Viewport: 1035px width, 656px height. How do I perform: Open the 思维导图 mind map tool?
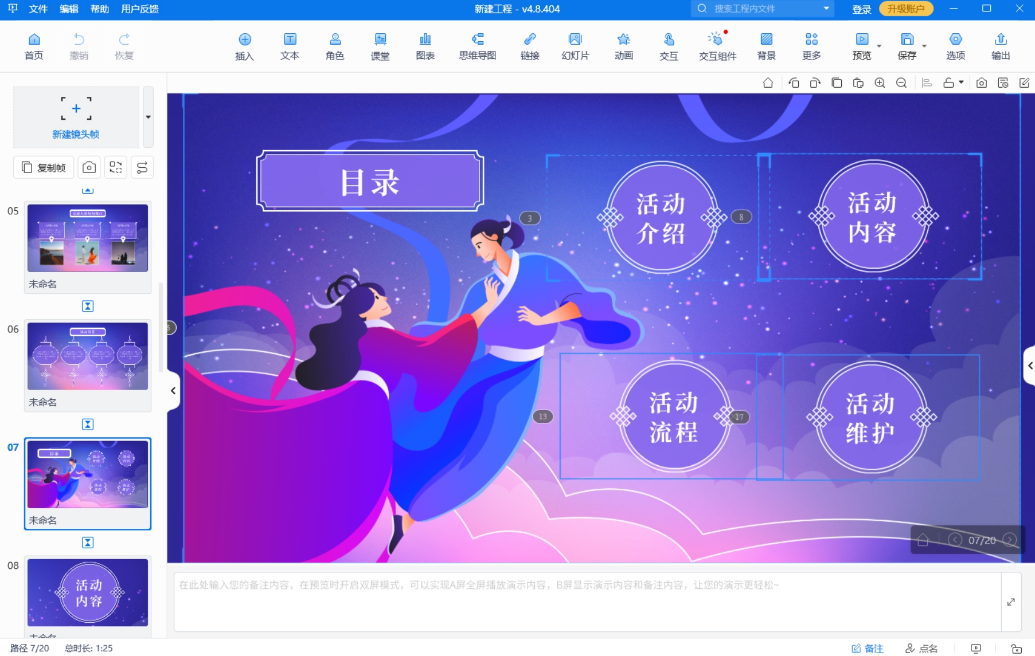click(x=477, y=46)
